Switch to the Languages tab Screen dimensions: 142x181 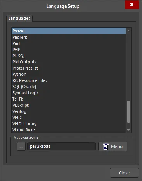pyautogui.click(x=19, y=18)
